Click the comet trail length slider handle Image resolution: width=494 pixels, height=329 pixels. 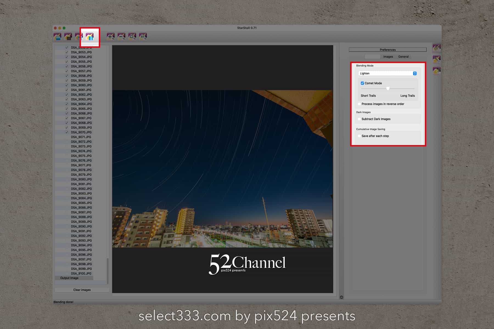click(388, 89)
